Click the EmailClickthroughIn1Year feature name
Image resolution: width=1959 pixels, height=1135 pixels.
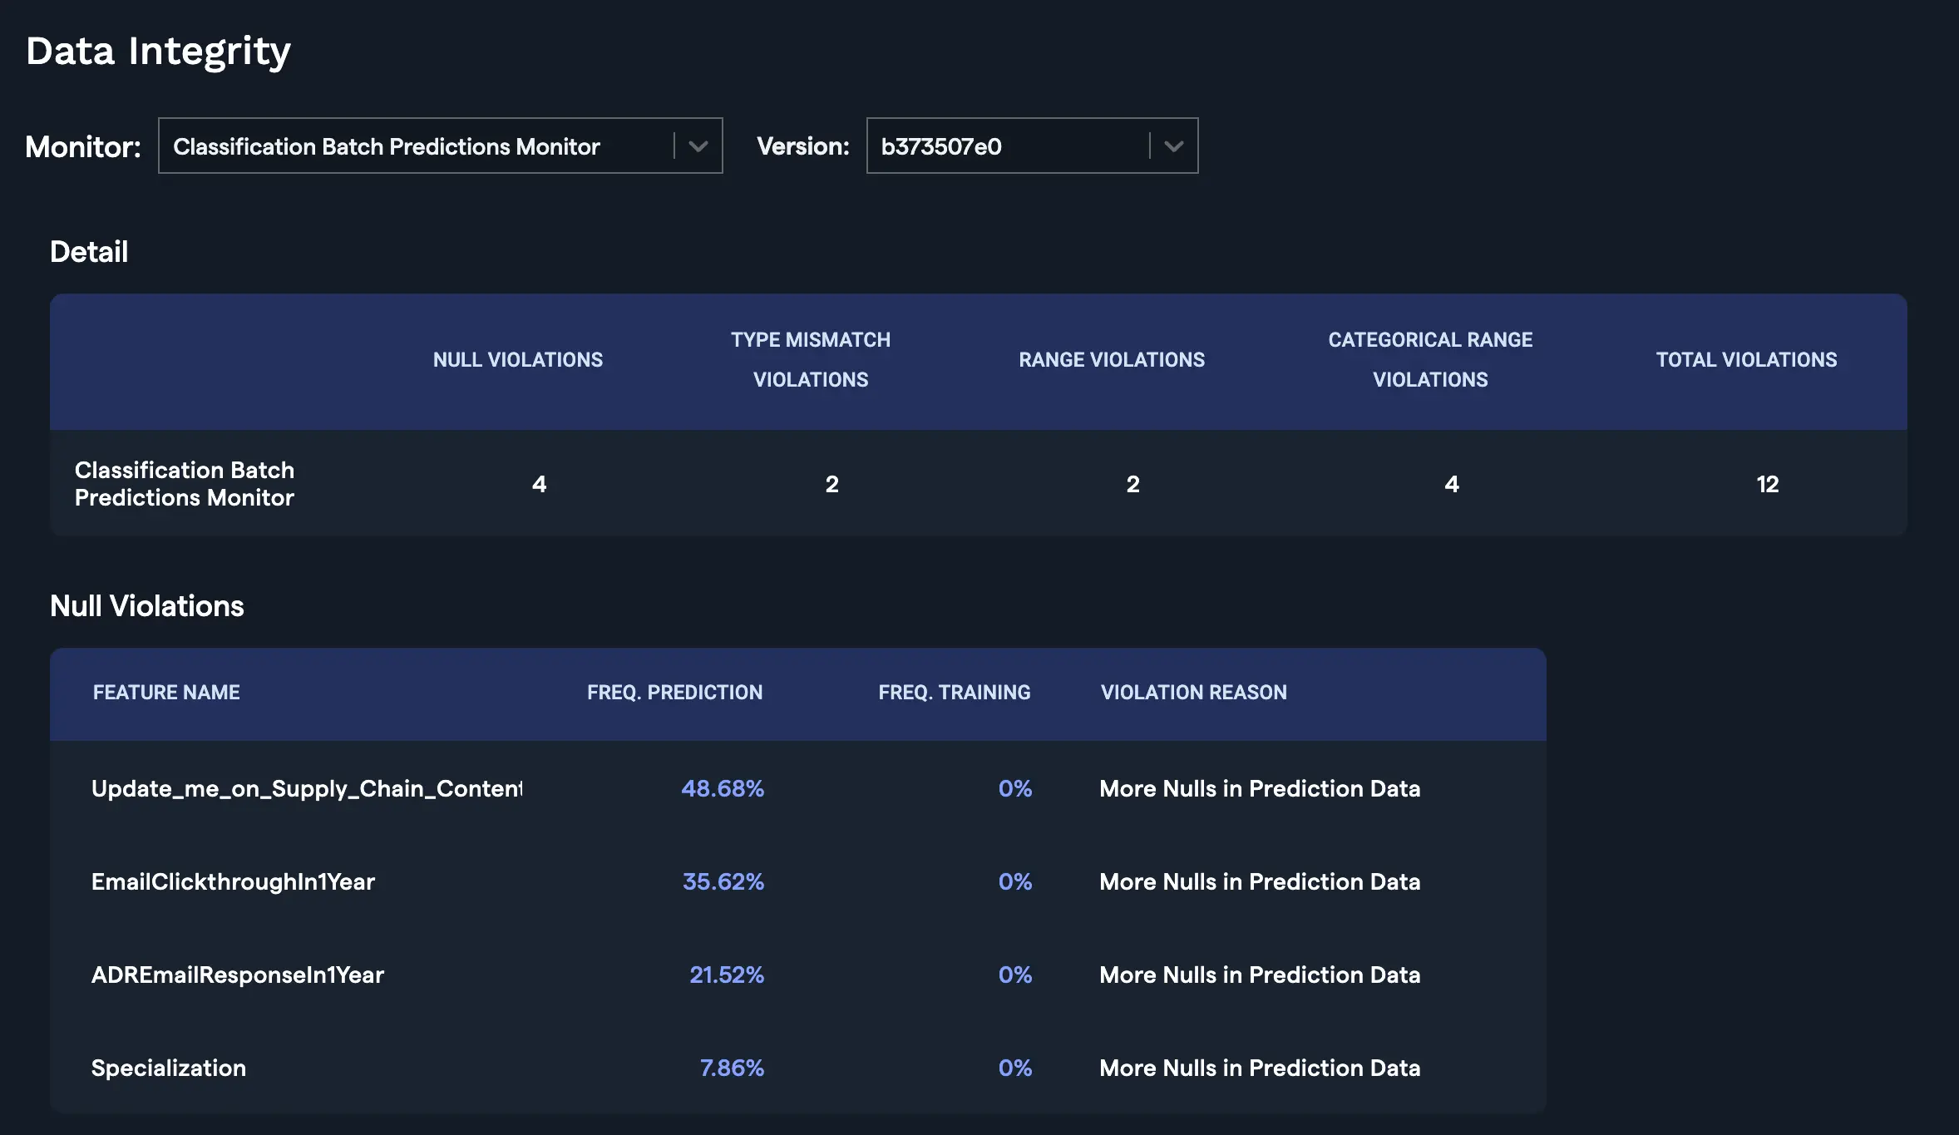[x=233, y=881]
